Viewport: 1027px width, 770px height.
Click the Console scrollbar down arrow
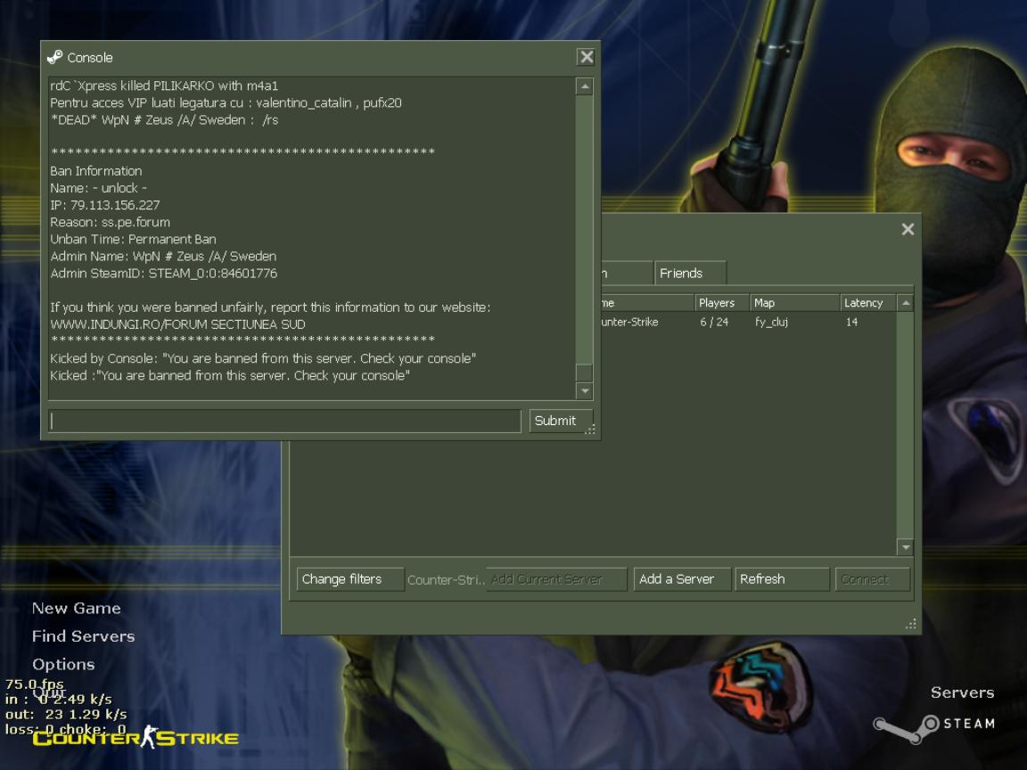[584, 391]
